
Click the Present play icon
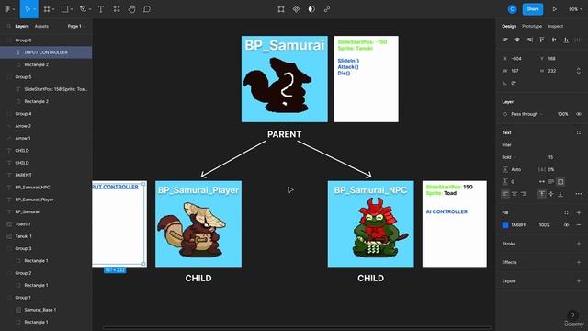(x=554, y=9)
